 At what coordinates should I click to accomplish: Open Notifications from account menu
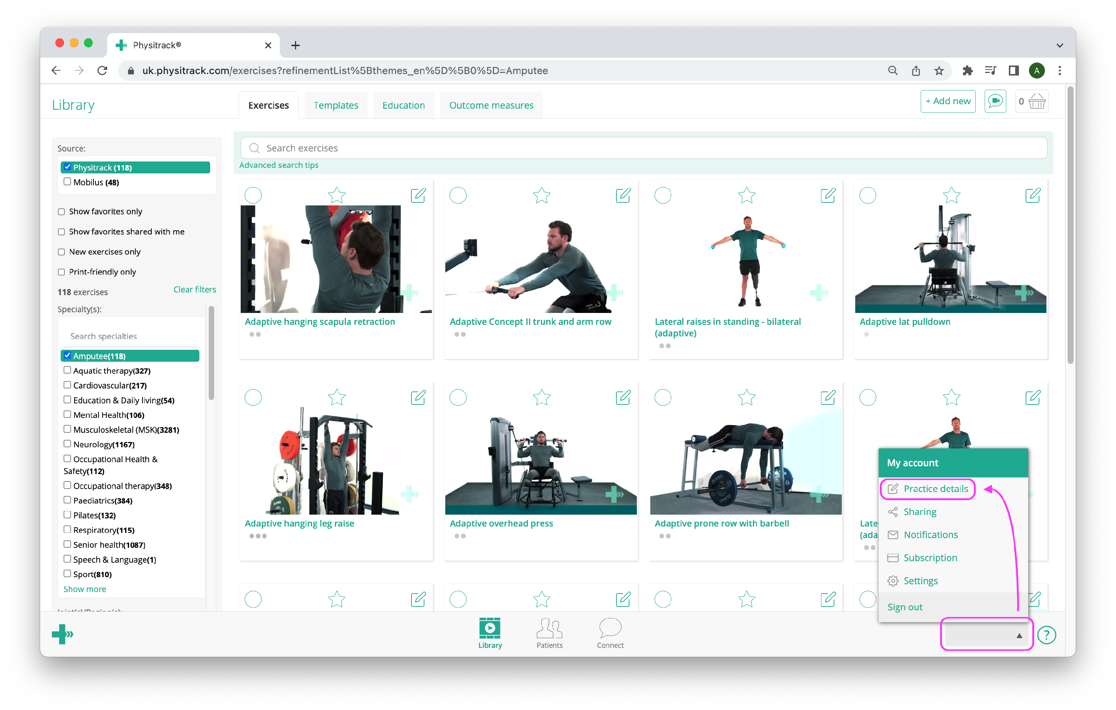click(x=922, y=535)
